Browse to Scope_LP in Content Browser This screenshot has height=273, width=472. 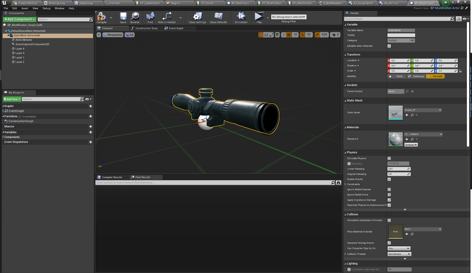412,115
